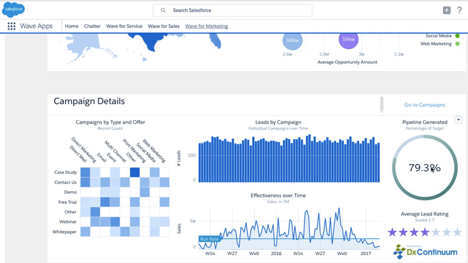Screen dimensions: 468x263
Task: Click the Whitepaper row label
Action: click(64, 231)
